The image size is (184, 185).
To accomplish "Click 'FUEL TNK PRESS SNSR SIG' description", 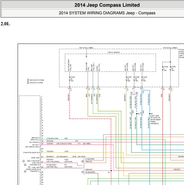I will (33, 168).
